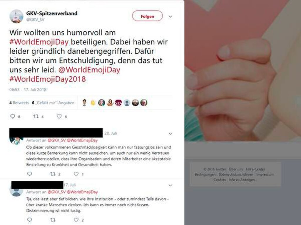Reply to the second comment dated 17. Juli
Viewport: 301px width, 225px height.
point(29,220)
